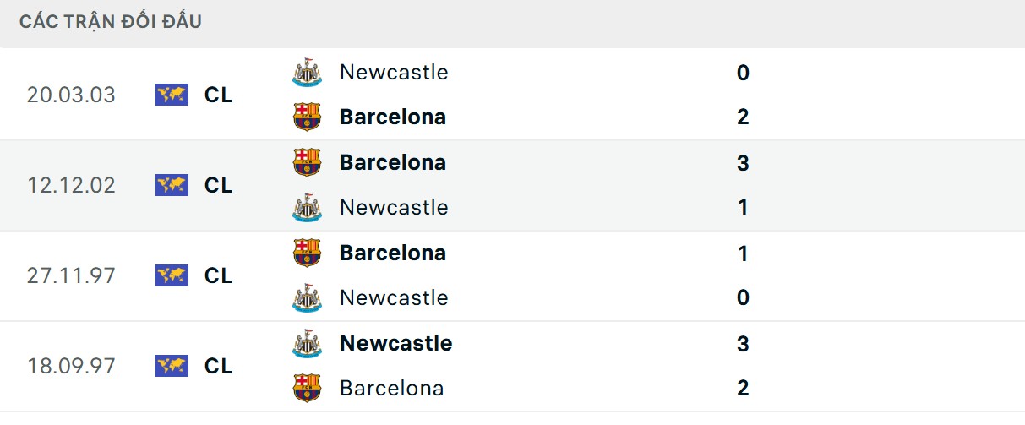The width and height of the screenshot is (1025, 425).
Task: Select the match dated 18.09.97
Action: coord(71,366)
